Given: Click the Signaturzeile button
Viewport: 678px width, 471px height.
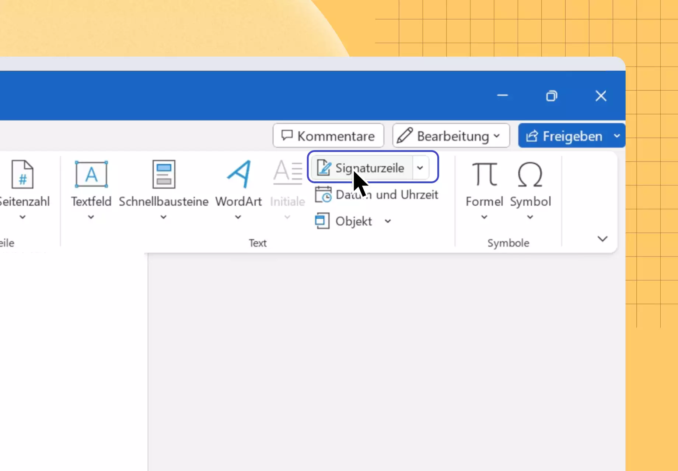Looking at the screenshot, I should pyautogui.click(x=361, y=168).
